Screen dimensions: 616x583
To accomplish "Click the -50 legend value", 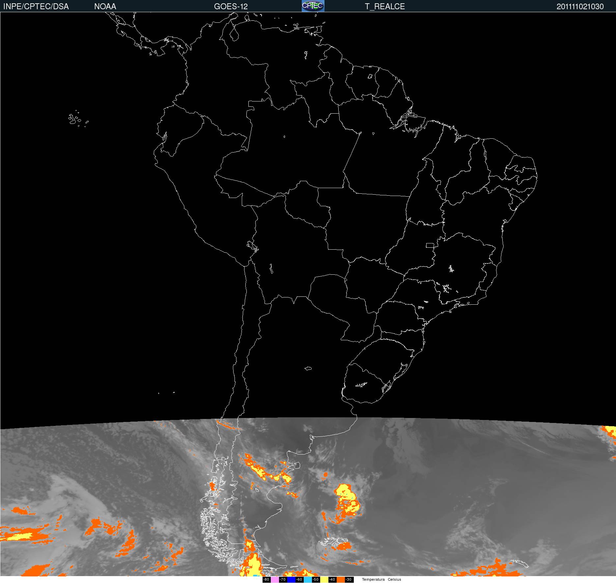I will 316,580.
